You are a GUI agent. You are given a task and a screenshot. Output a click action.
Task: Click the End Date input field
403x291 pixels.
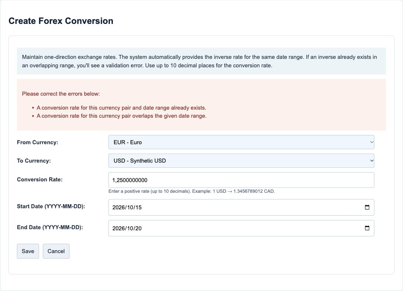241,228
